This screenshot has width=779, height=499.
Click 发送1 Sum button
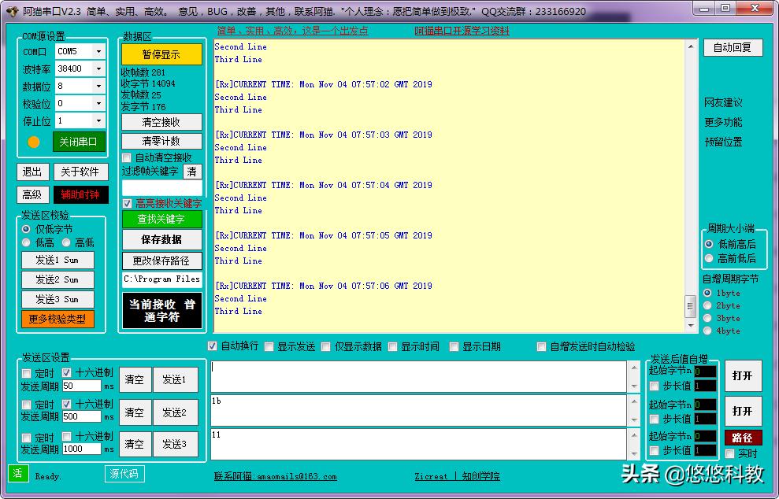[x=57, y=260]
